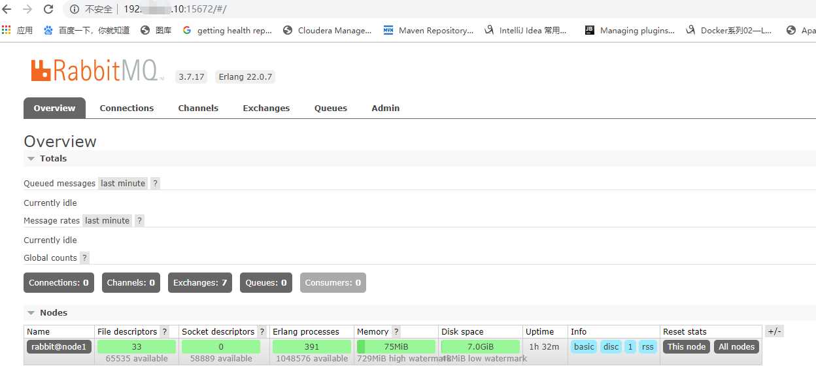The image size is (816, 381).
Task: Change Message rates 'last minute' range
Action: point(107,221)
